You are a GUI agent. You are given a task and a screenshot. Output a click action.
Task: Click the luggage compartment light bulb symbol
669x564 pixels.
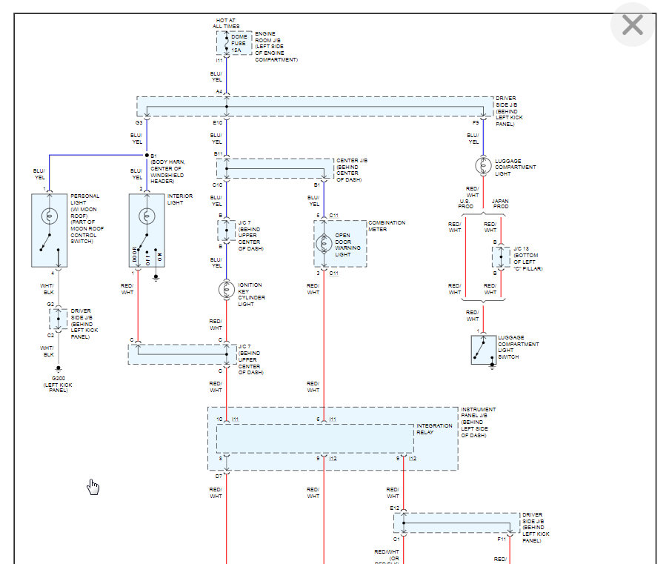click(x=483, y=166)
